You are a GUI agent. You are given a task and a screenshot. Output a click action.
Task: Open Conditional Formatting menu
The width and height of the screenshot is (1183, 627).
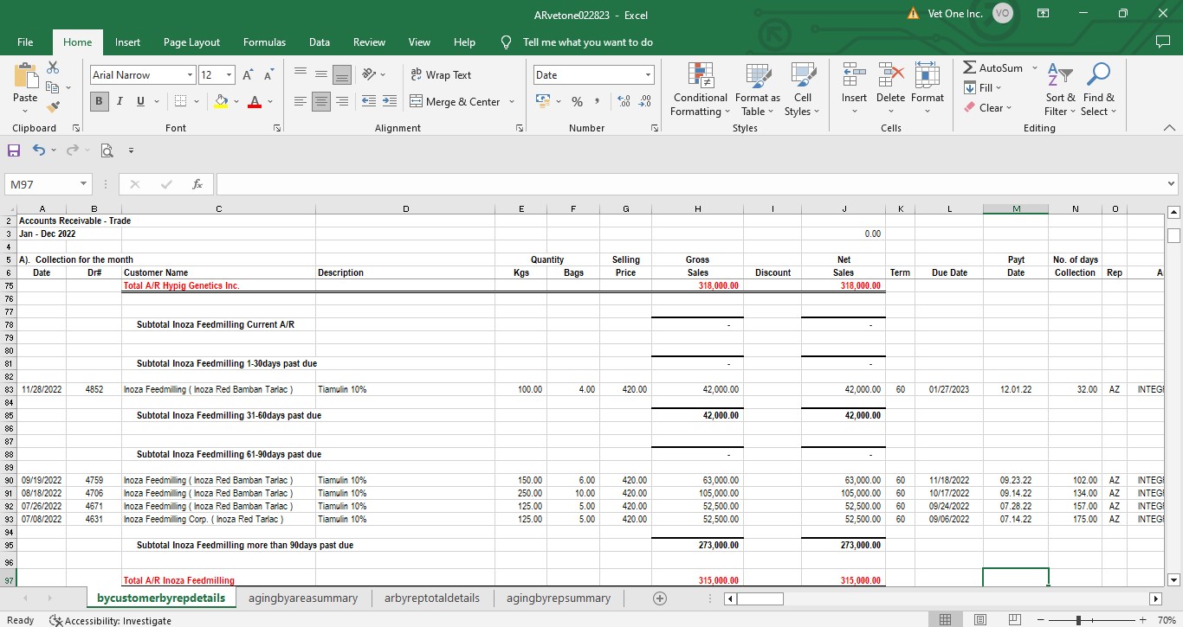[700, 90]
